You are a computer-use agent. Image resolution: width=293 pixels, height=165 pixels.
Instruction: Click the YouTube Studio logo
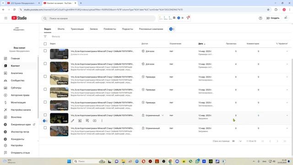(19, 18)
